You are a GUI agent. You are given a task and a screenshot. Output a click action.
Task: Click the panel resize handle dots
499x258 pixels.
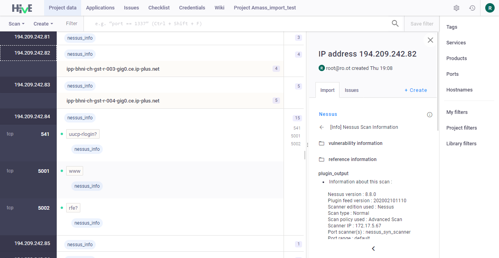click(307, 145)
